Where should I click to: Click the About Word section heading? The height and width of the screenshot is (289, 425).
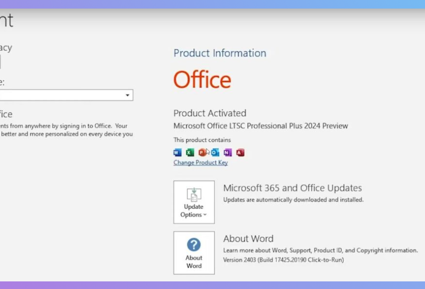click(x=248, y=239)
